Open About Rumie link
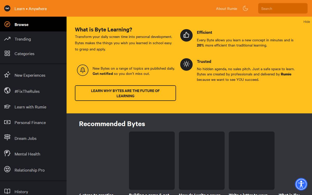The height and width of the screenshot is (195, 312). tap(226, 9)
